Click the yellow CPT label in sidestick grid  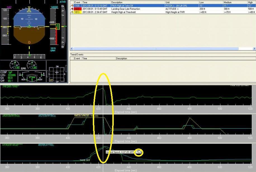(x=51, y=80)
